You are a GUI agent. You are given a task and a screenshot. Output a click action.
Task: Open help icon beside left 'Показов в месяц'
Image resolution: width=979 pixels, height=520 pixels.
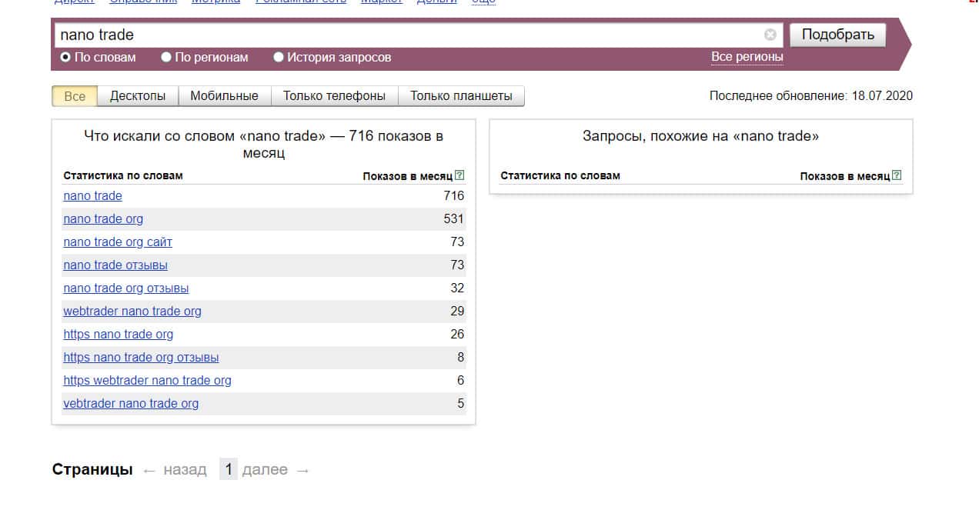(459, 175)
